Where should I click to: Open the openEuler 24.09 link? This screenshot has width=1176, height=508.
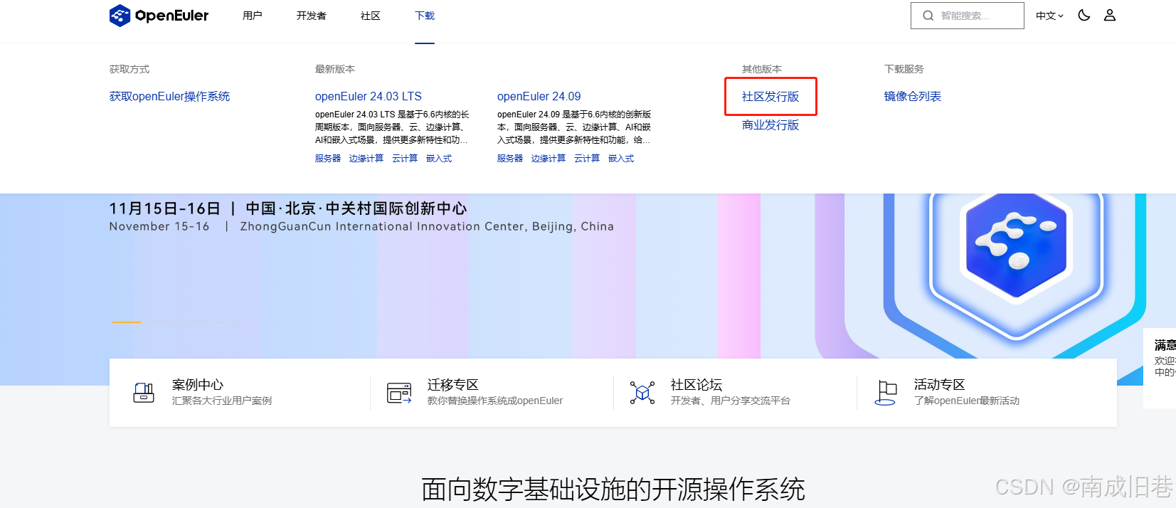pos(539,96)
